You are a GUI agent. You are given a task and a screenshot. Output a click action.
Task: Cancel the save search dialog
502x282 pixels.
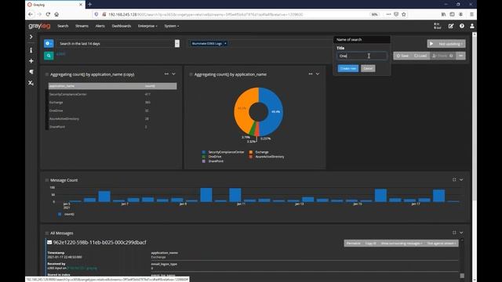(x=368, y=68)
